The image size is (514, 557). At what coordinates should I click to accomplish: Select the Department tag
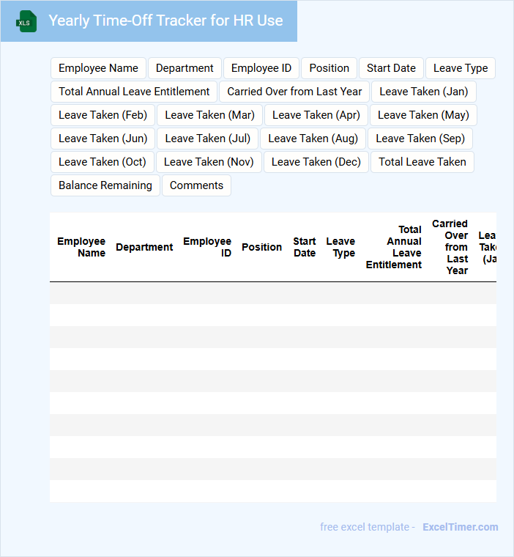coord(185,68)
